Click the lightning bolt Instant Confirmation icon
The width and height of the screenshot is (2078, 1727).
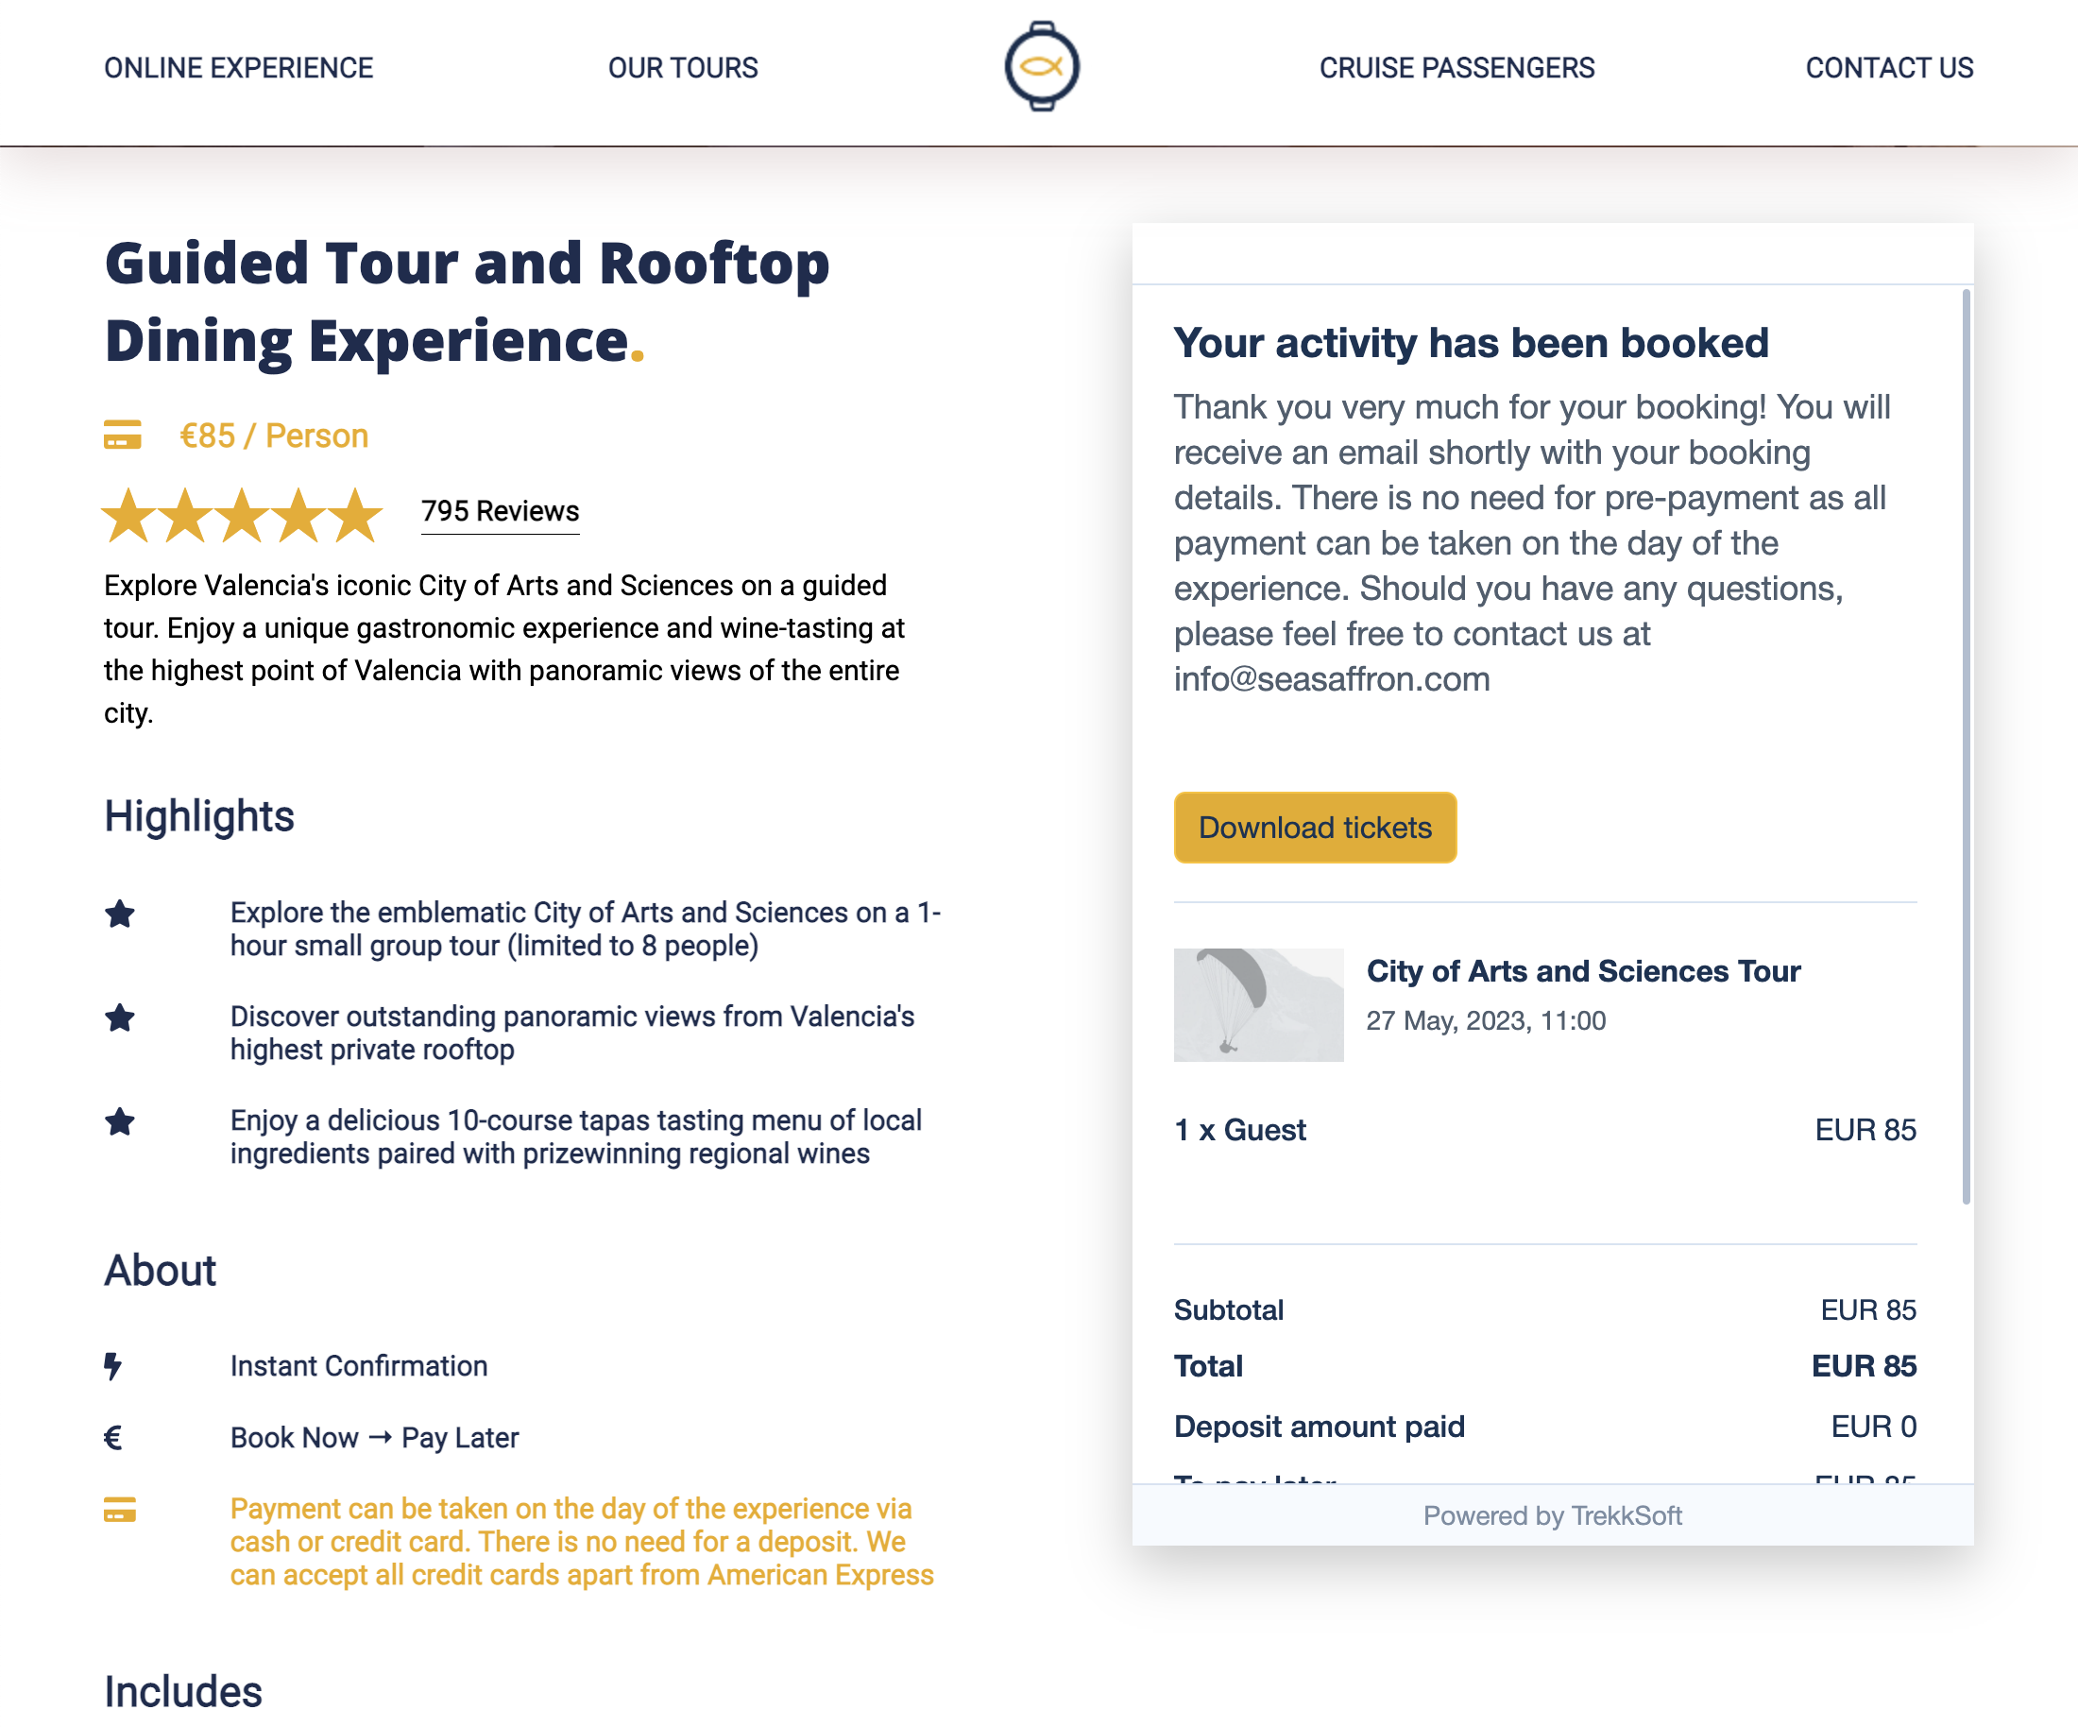(x=112, y=1366)
